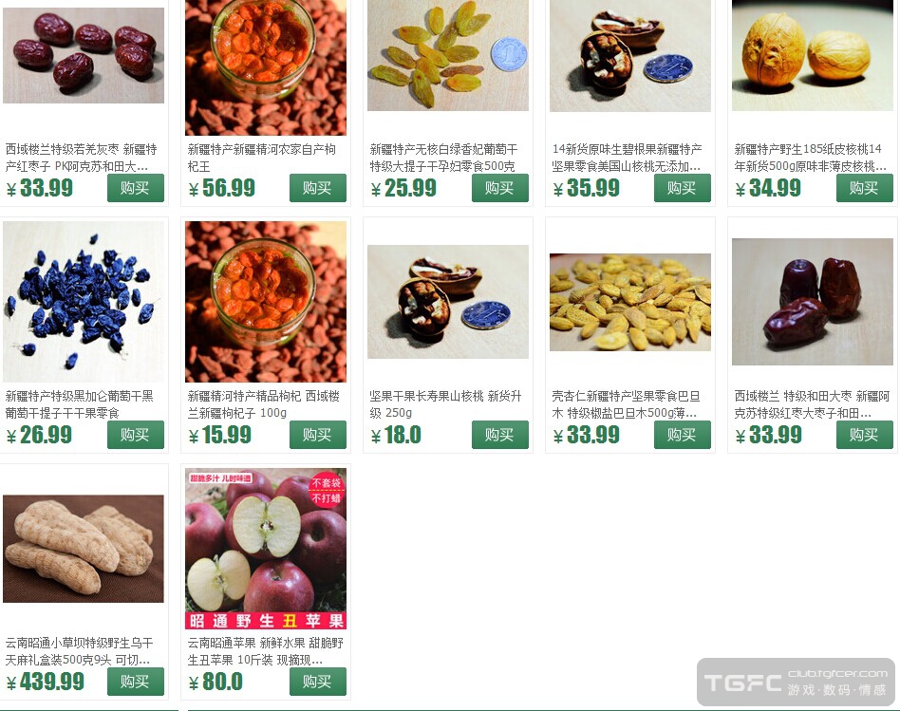Open the almond kernels product image

[630, 302]
